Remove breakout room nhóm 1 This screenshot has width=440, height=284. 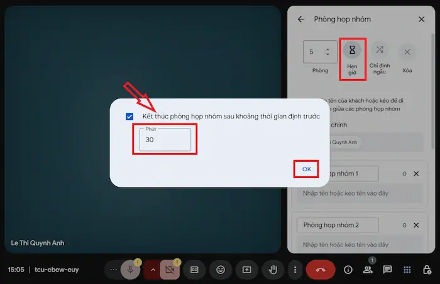[x=416, y=174]
